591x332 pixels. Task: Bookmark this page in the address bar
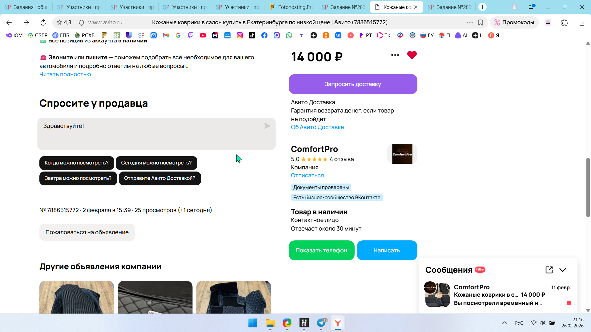click(480, 22)
